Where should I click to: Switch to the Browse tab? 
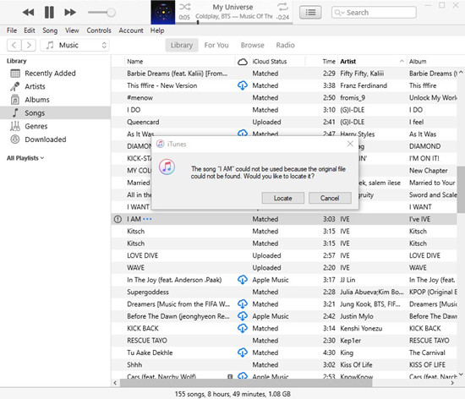click(253, 45)
